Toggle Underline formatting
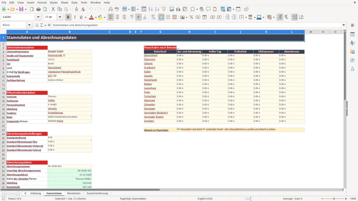This screenshot has width=358, height=201. (x=81, y=17)
